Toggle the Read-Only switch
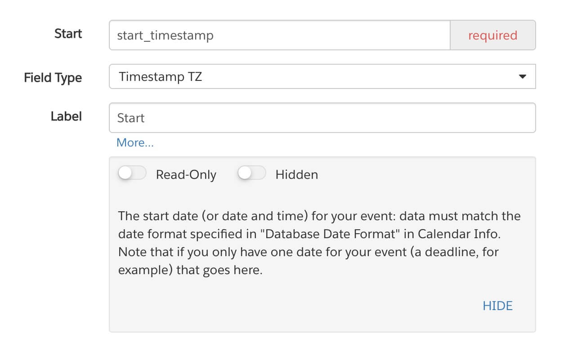The image size is (573, 355). point(132,173)
